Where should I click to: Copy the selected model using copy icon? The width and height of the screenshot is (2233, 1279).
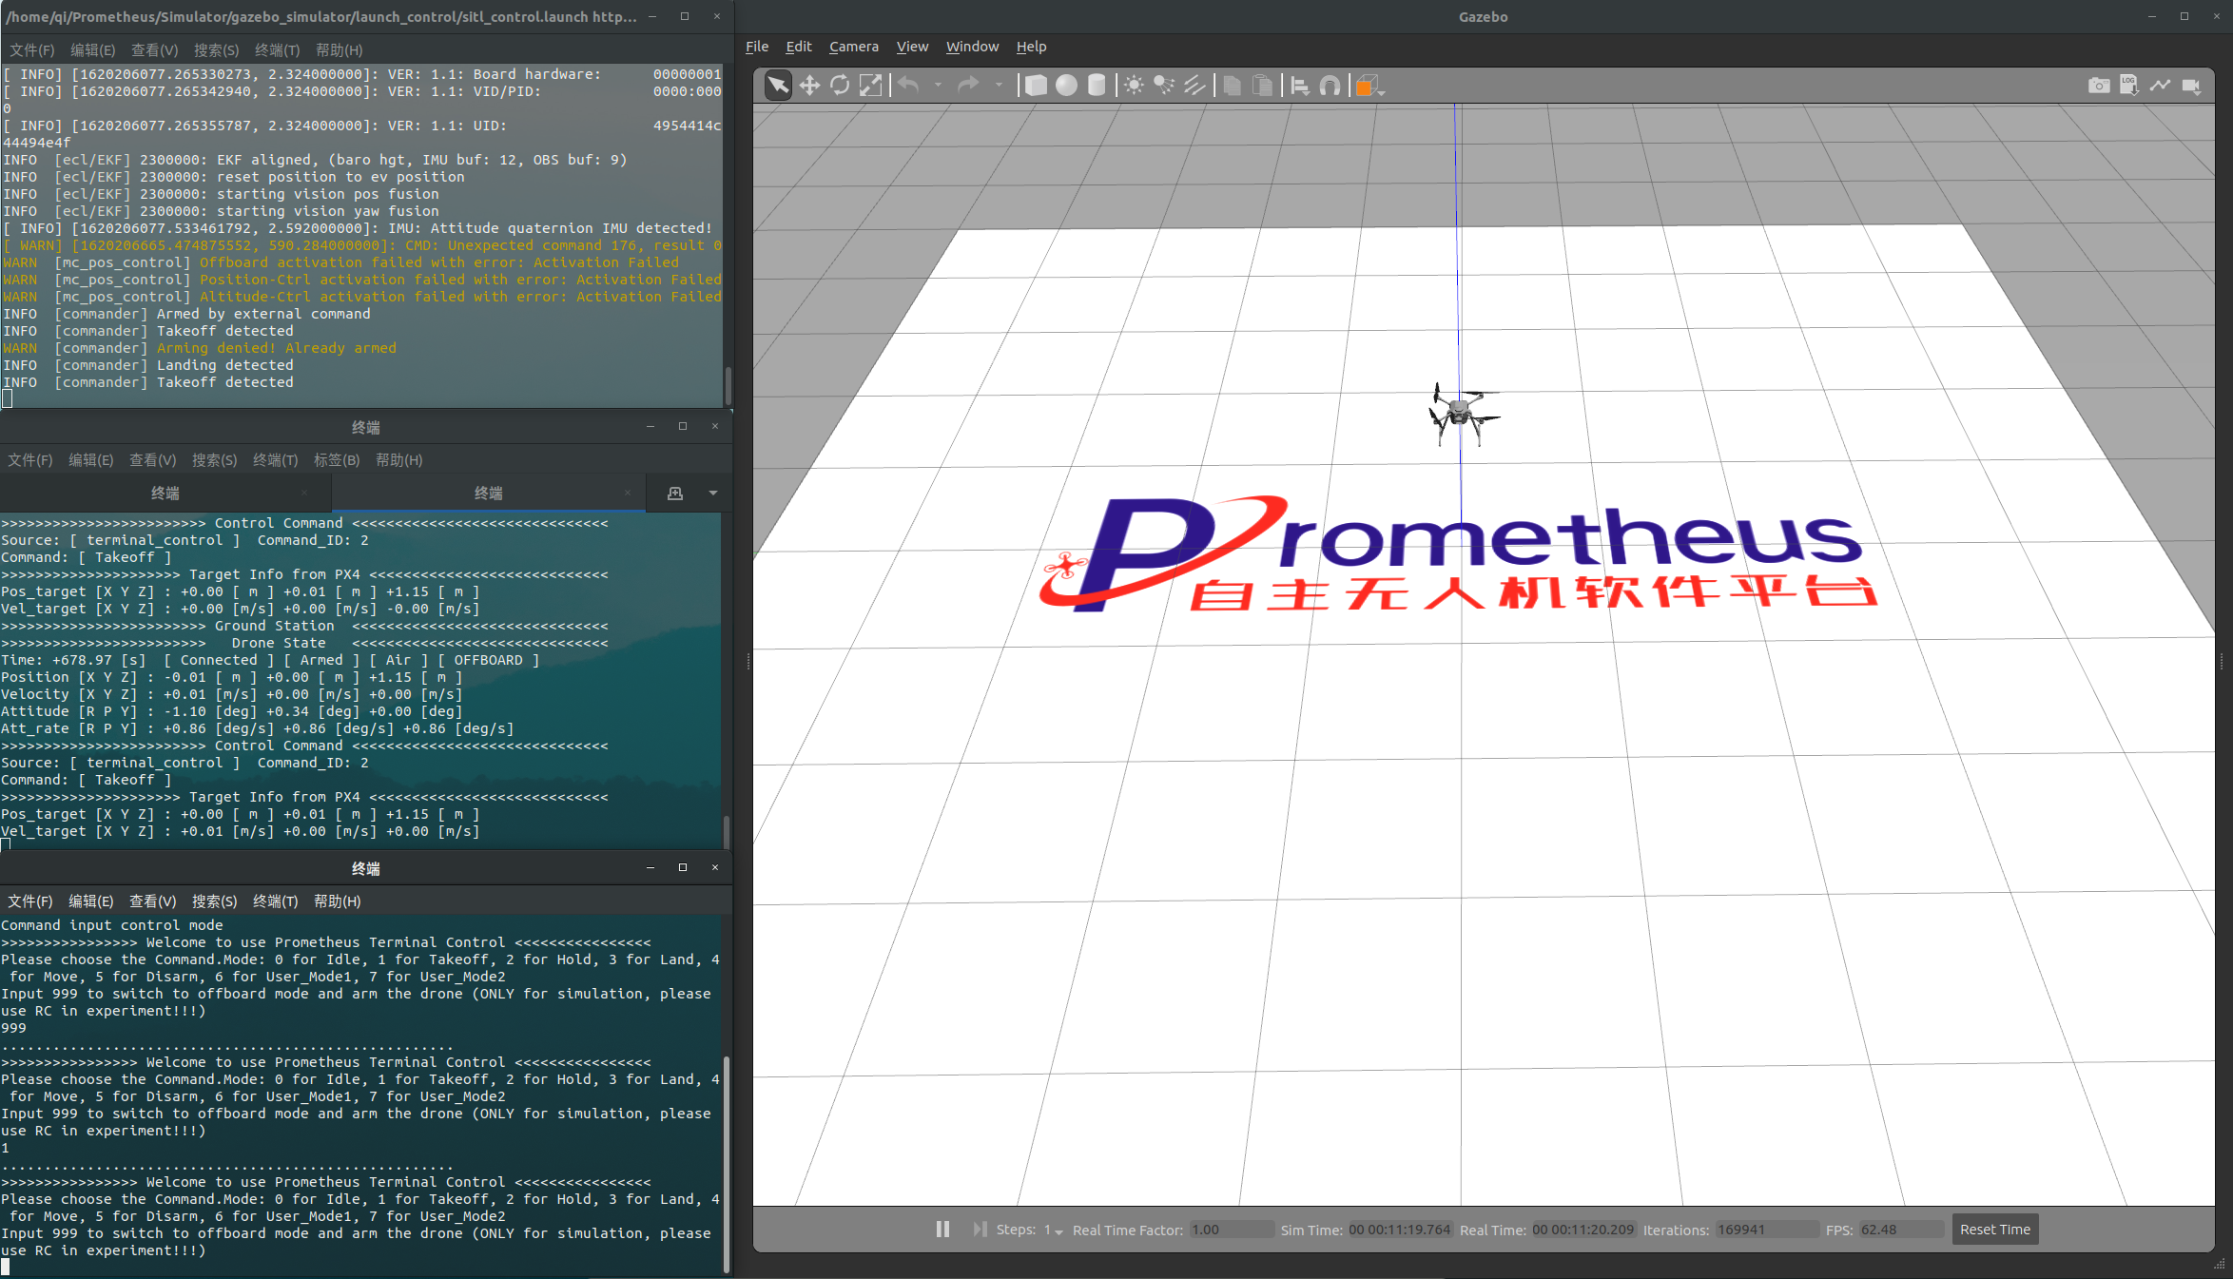tap(1231, 86)
